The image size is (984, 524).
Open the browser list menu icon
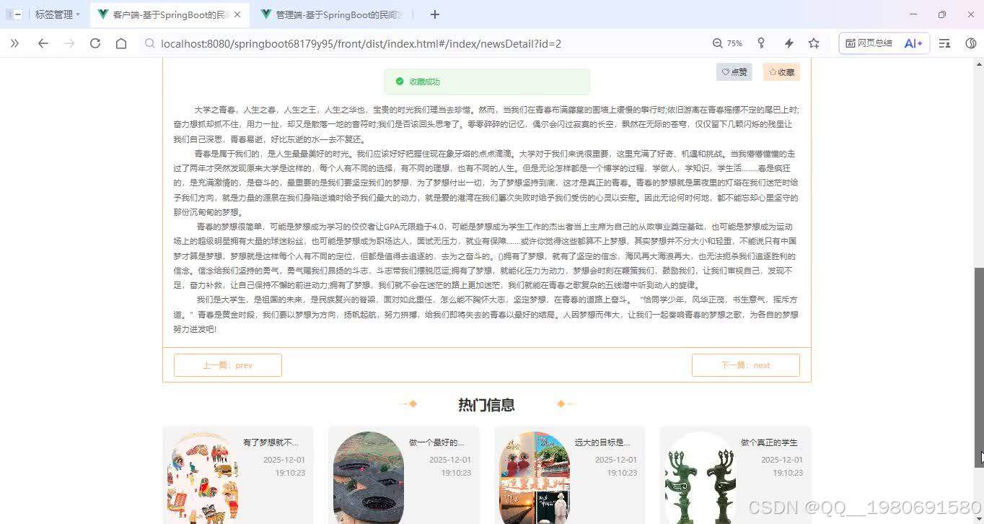pos(944,43)
